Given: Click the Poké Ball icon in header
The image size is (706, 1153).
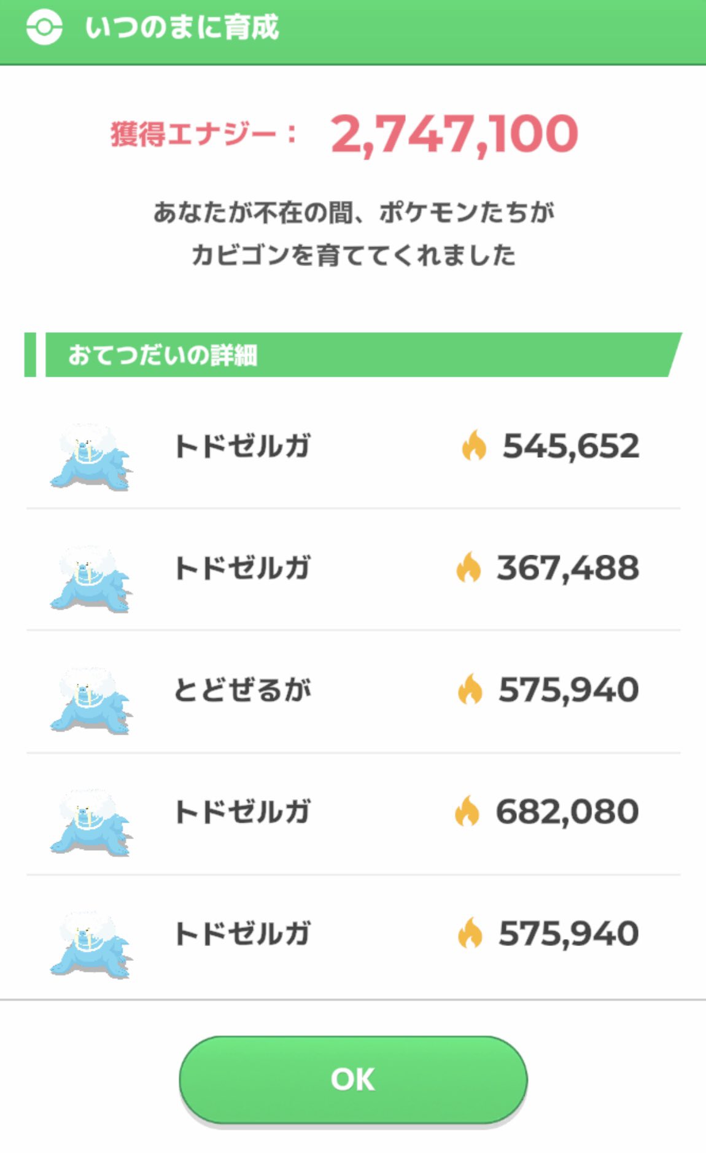Looking at the screenshot, I should pyautogui.click(x=44, y=28).
